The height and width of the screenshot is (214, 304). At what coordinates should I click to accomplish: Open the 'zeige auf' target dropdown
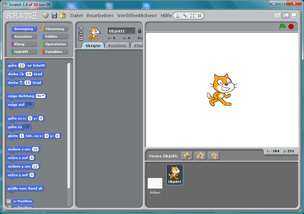pos(30,104)
